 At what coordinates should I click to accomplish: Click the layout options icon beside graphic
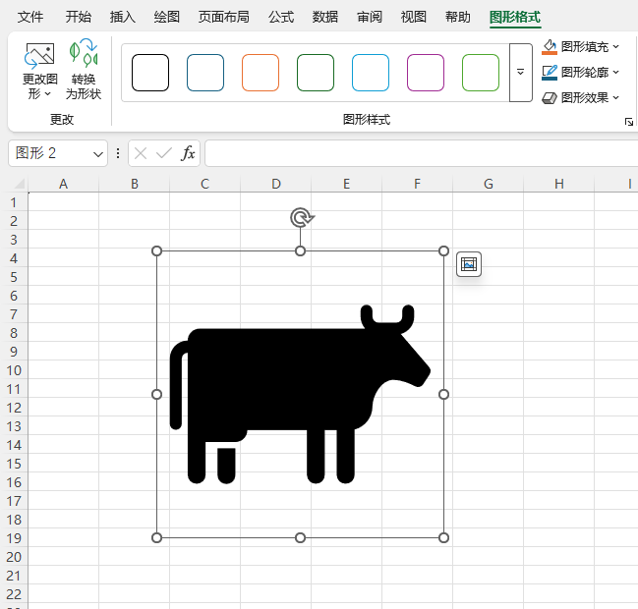pyautogui.click(x=469, y=264)
